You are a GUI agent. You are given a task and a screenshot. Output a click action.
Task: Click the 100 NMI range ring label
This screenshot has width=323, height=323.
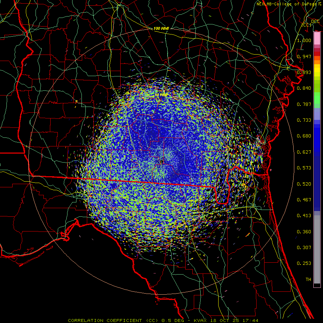coord(161,28)
